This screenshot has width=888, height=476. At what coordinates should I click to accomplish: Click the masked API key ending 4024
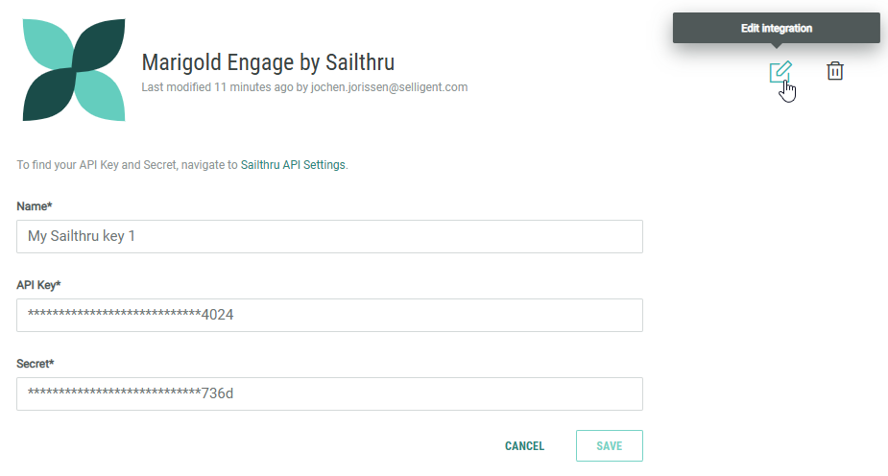131,315
